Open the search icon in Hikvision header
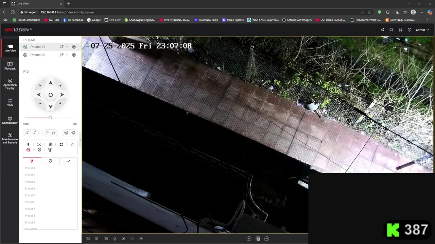The height and width of the screenshot is (244, 435). click(391, 30)
